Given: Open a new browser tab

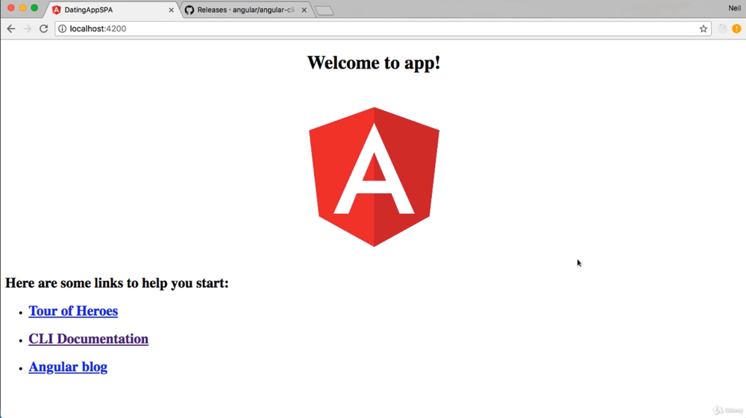Looking at the screenshot, I should (325, 10).
